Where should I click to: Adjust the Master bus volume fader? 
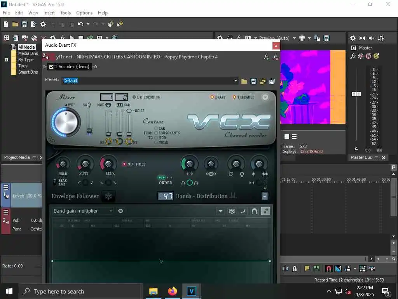tap(356, 94)
